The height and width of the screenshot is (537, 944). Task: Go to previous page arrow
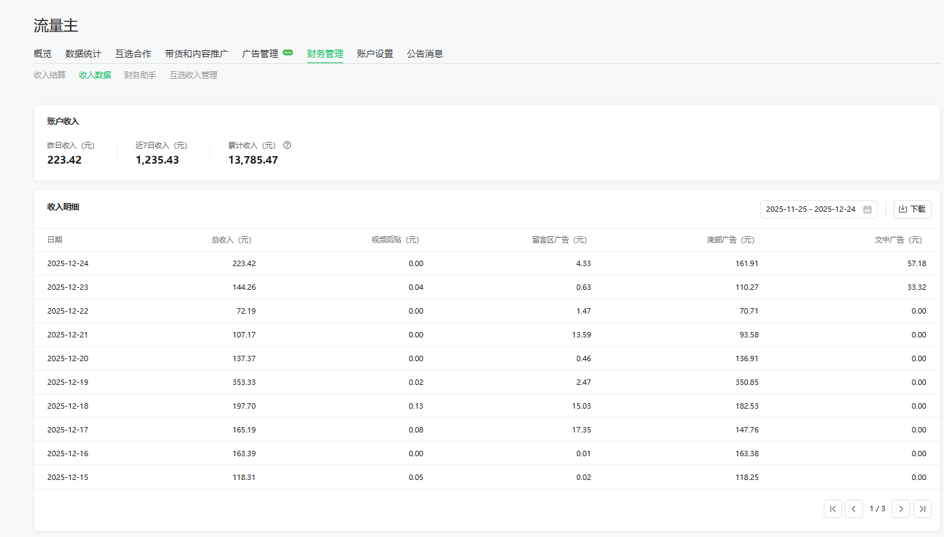pyautogui.click(x=854, y=508)
